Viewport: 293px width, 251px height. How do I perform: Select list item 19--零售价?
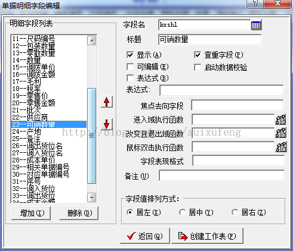(x=49, y=96)
